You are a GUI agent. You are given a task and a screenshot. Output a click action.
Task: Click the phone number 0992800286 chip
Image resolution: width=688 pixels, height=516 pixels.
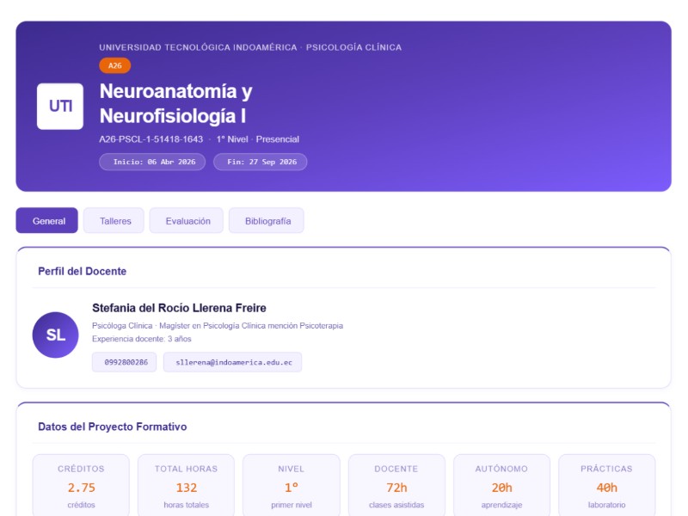126,362
